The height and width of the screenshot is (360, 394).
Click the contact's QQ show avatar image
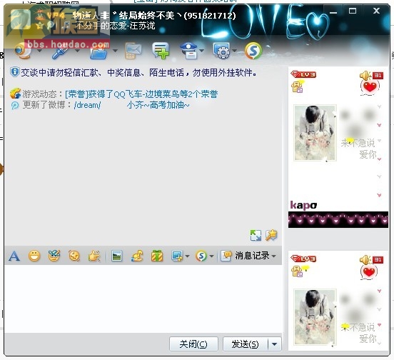coord(315,133)
